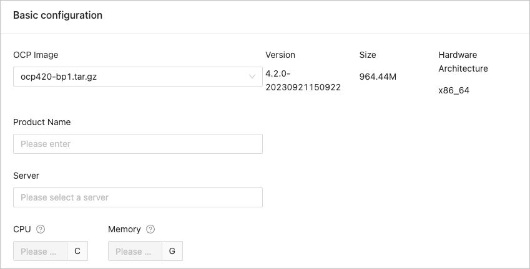Screen dimensions: 530x269
Task: Click the version number 4.2.0-20230921150922
Action: (x=303, y=80)
